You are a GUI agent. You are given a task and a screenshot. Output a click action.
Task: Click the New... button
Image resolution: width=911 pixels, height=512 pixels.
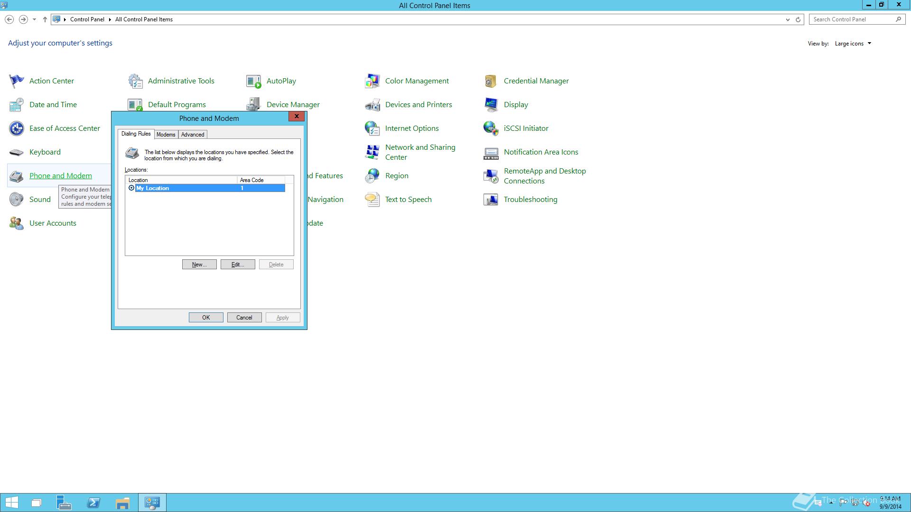199,265
